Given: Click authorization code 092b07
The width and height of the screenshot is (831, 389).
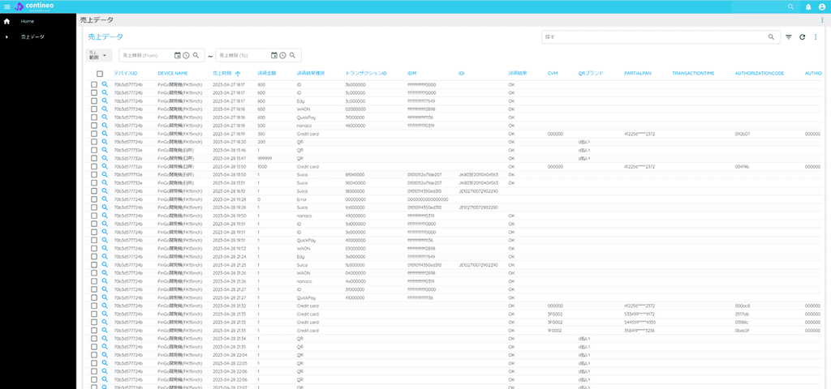Looking at the screenshot, I should [x=743, y=134].
